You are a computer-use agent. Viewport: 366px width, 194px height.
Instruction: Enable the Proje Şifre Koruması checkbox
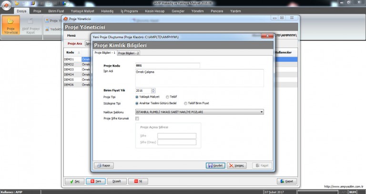click(137, 118)
